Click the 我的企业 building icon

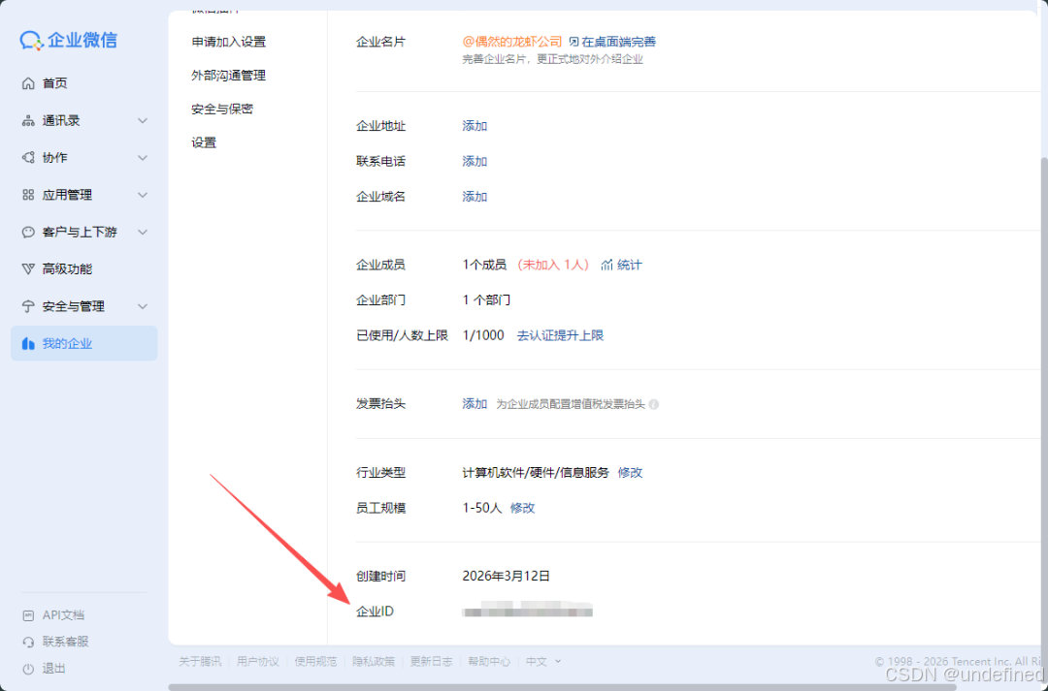(28, 344)
